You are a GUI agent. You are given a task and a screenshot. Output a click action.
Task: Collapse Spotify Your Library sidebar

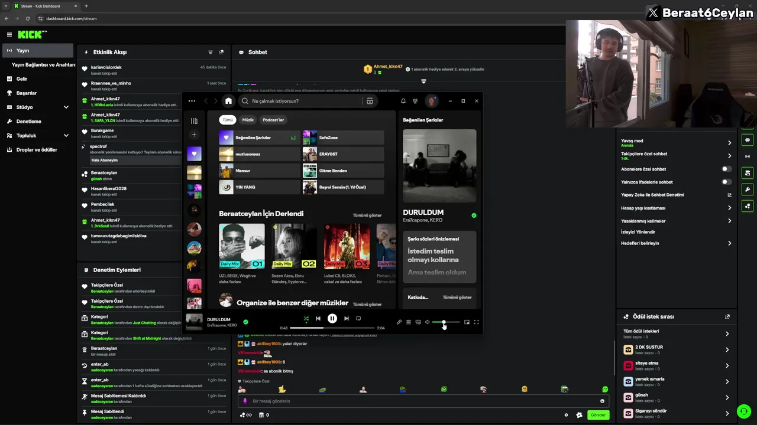coord(194,121)
